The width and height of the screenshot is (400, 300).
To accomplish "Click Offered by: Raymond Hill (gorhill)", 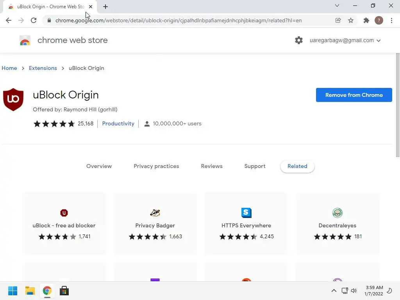I will 75,109.
